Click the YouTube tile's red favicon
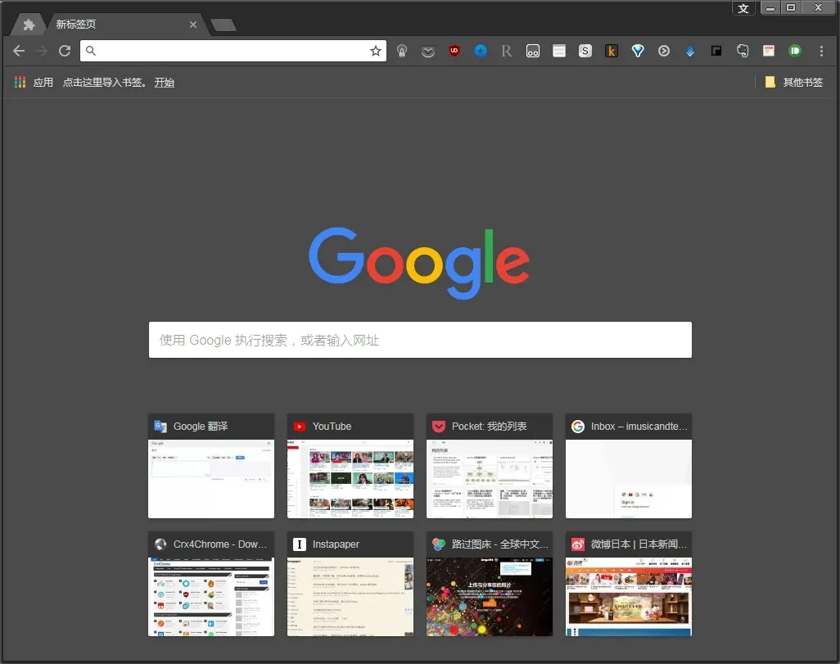This screenshot has width=840, height=664. [x=300, y=427]
